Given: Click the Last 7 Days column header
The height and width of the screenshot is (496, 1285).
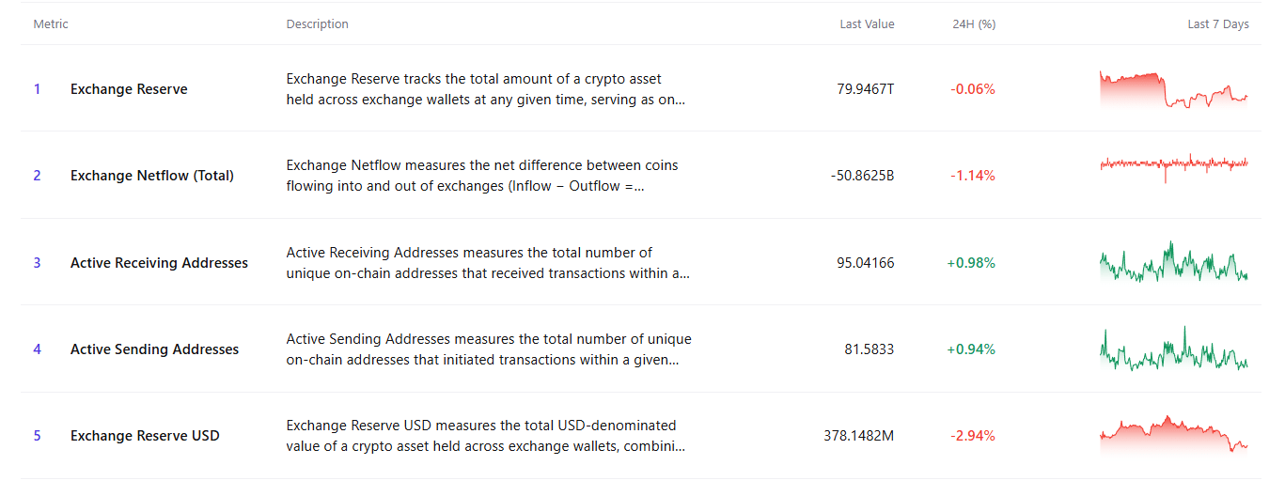Looking at the screenshot, I should click(1218, 24).
